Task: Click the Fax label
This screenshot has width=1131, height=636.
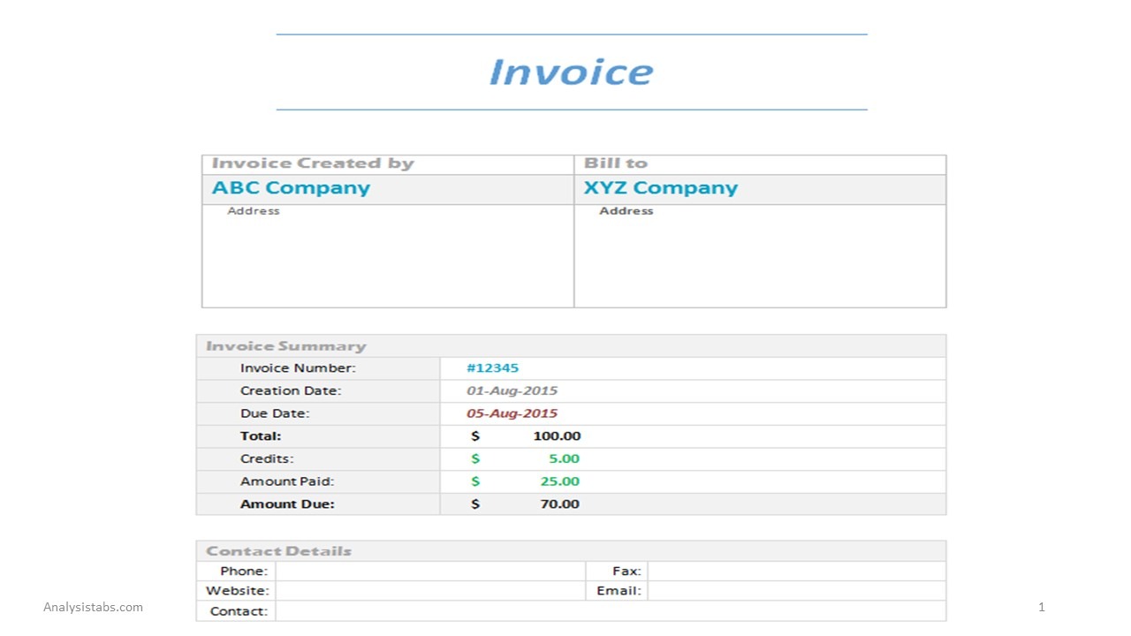Action: (626, 572)
